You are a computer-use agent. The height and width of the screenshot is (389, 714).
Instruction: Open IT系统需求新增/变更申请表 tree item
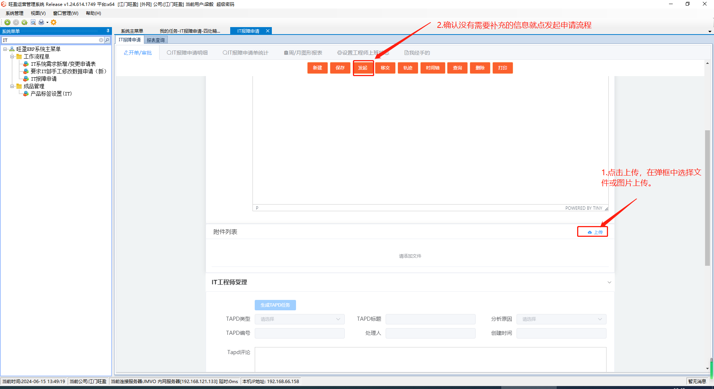tap(63, 64)
